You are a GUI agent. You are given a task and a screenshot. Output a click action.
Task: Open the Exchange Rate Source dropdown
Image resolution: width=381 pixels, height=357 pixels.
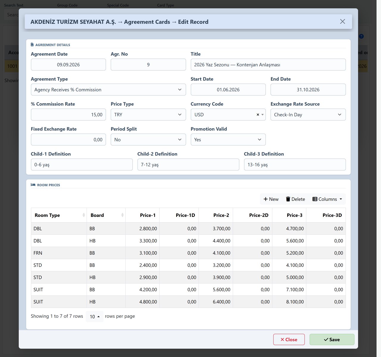click(x=308, y=115)
